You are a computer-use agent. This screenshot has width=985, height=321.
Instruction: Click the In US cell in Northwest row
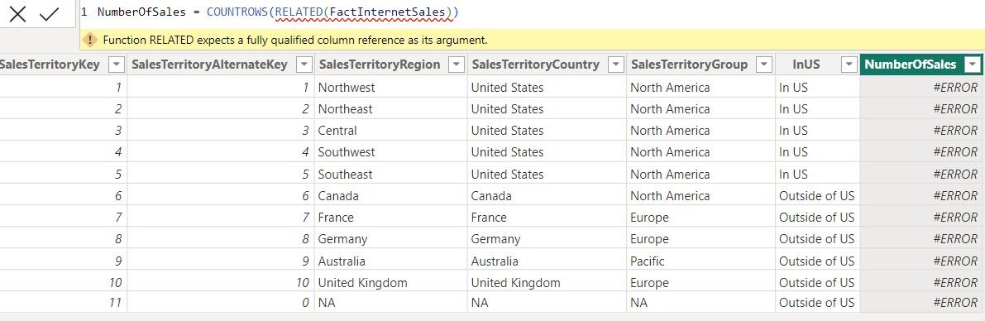[x=817, y=88]
